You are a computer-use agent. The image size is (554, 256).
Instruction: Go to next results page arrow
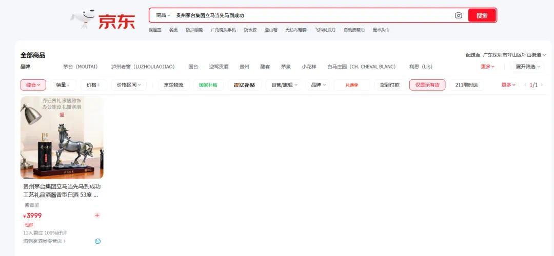(542, 85)
